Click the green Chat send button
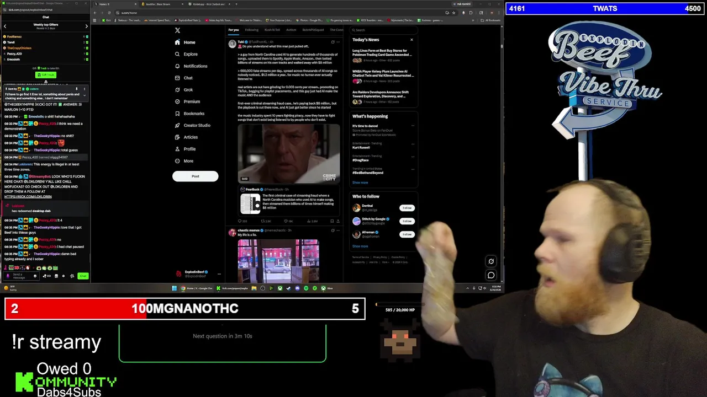Screen dimensions: 707x397 click(83, 276)
